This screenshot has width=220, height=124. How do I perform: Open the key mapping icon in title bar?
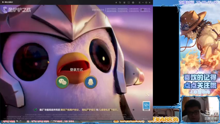pos(124,2)
